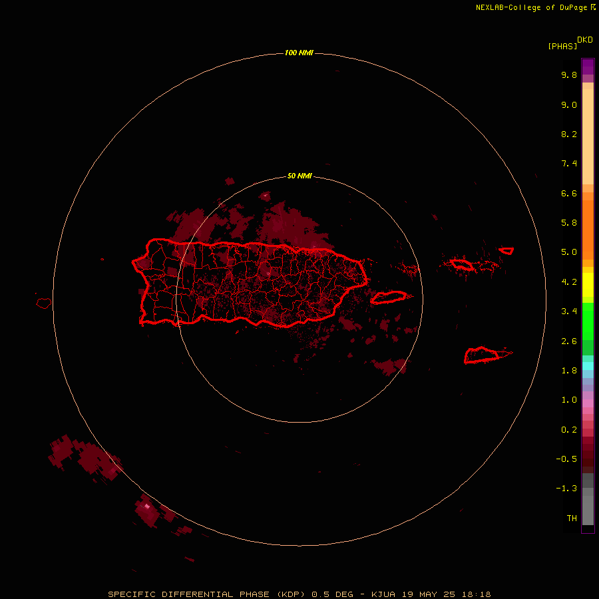This screenshot has height=599, width=599.
Task: Click the 100 NMI range ring label
Action: [299, 53]
